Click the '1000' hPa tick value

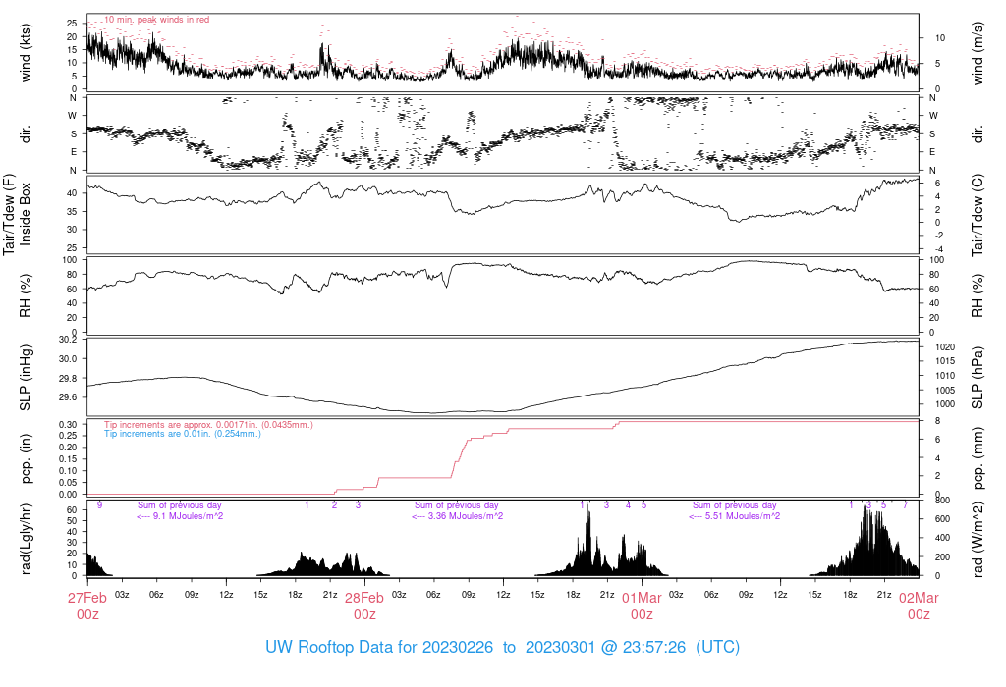945,404
